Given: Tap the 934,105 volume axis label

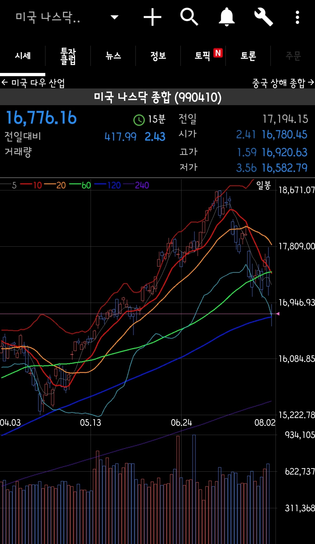Looking at the screenshot, I should (300, 435).
